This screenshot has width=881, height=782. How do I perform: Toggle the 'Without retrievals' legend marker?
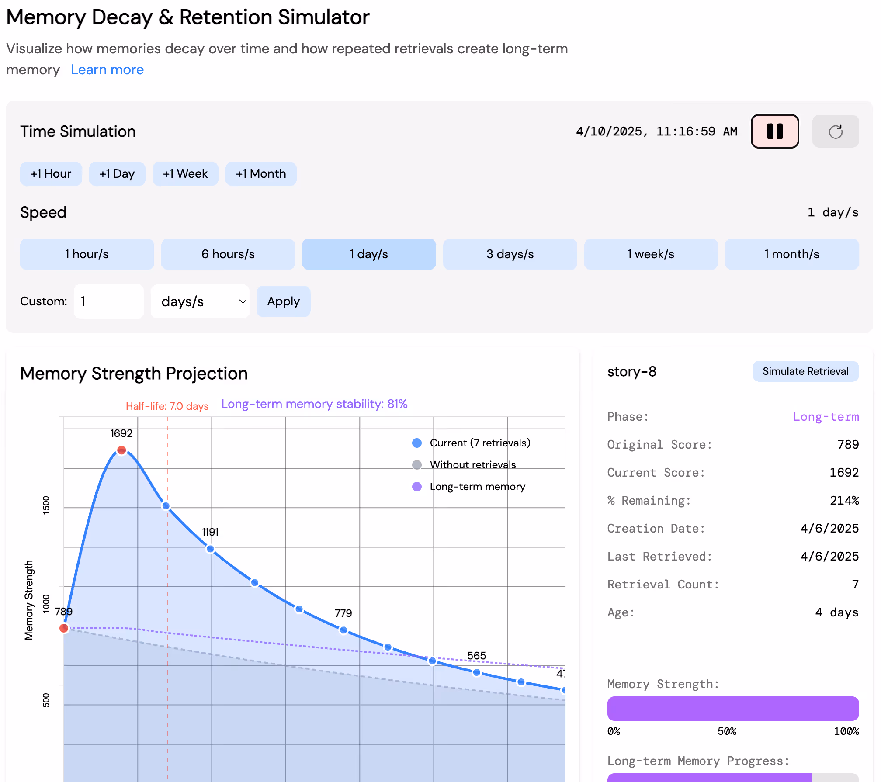417,464
